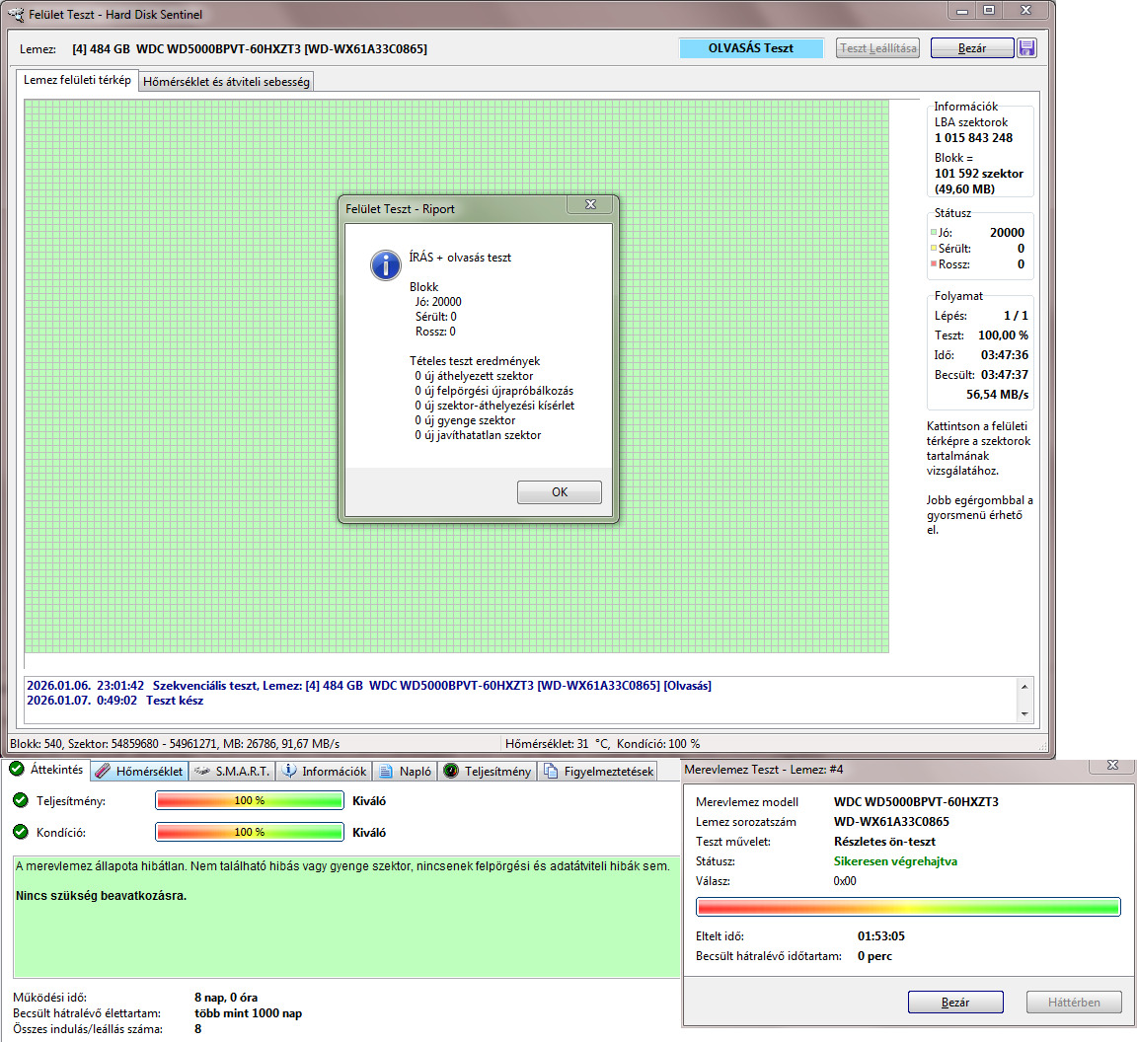Click green check icon beside Teljesítmény
The image size is (1137, 1042).
[21, 800]
